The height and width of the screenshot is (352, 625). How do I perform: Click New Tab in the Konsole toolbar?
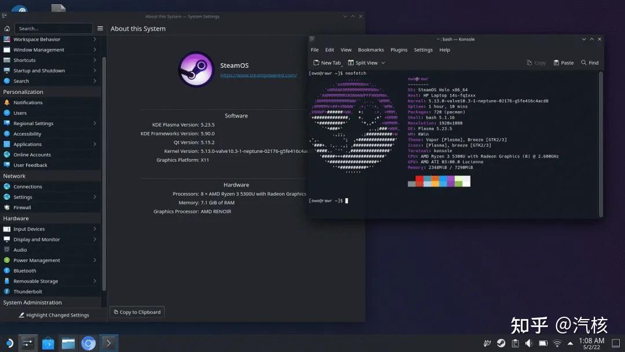pyautogui.click(x=327, y=63)
